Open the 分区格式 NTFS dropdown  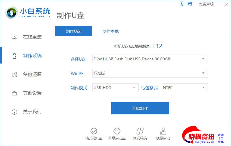pos(185,88)
